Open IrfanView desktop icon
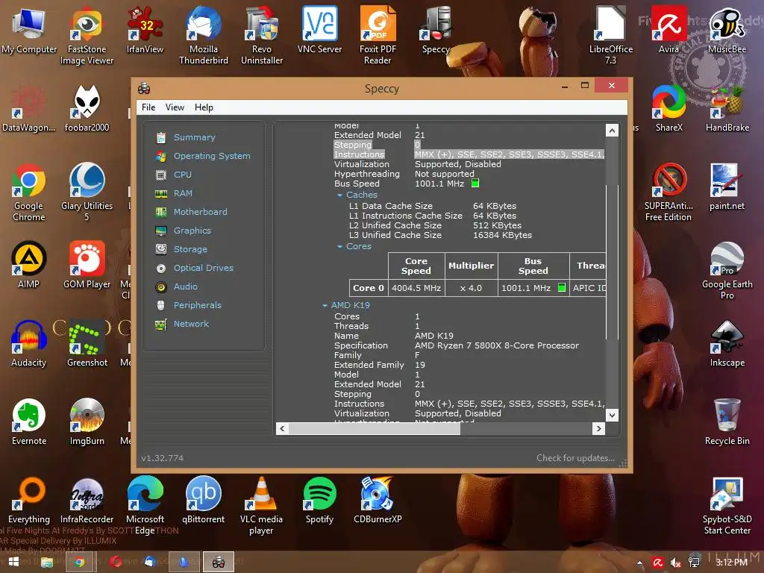The height and width of the screenshot is (573, 764). pyautogui.click(x=145, y=31)
